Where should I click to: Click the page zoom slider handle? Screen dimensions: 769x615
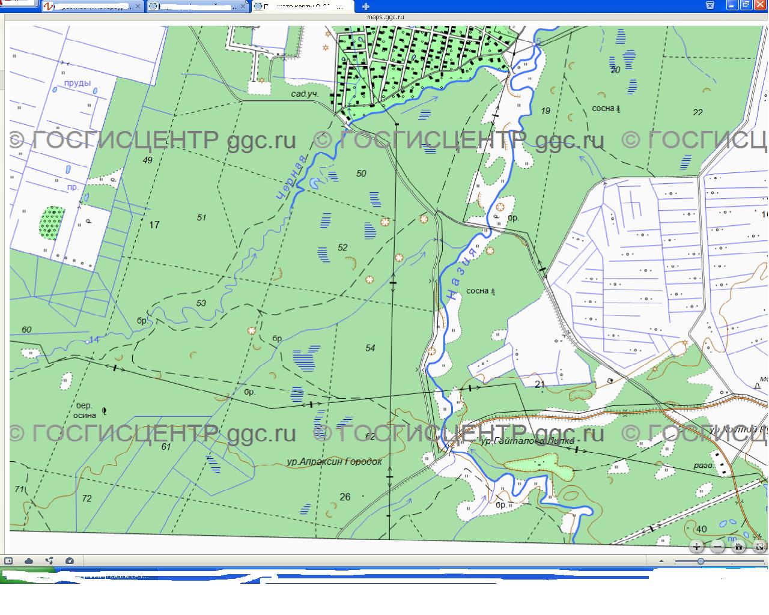pyautogui.click(x=701, y=562)
